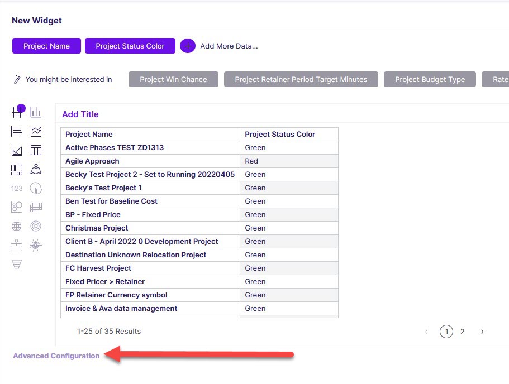
Task: Pick the concentric radial chart icon
Action: 36,226
